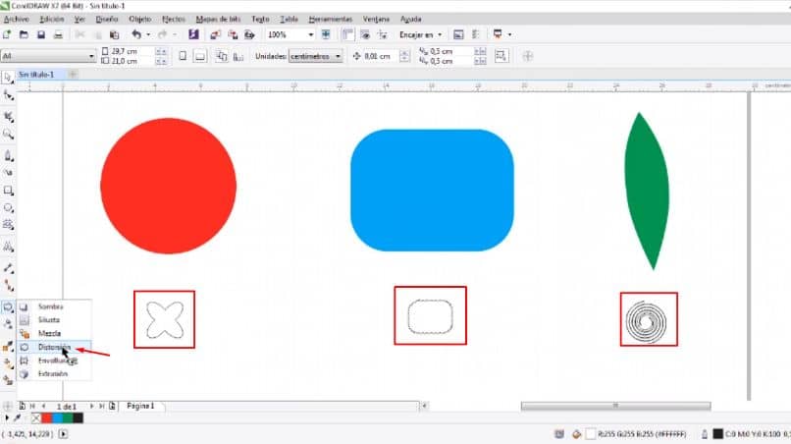Screen dimensions: 791x444
Task: Expand application launcher dropdown arrow
Action: point(509,34)
